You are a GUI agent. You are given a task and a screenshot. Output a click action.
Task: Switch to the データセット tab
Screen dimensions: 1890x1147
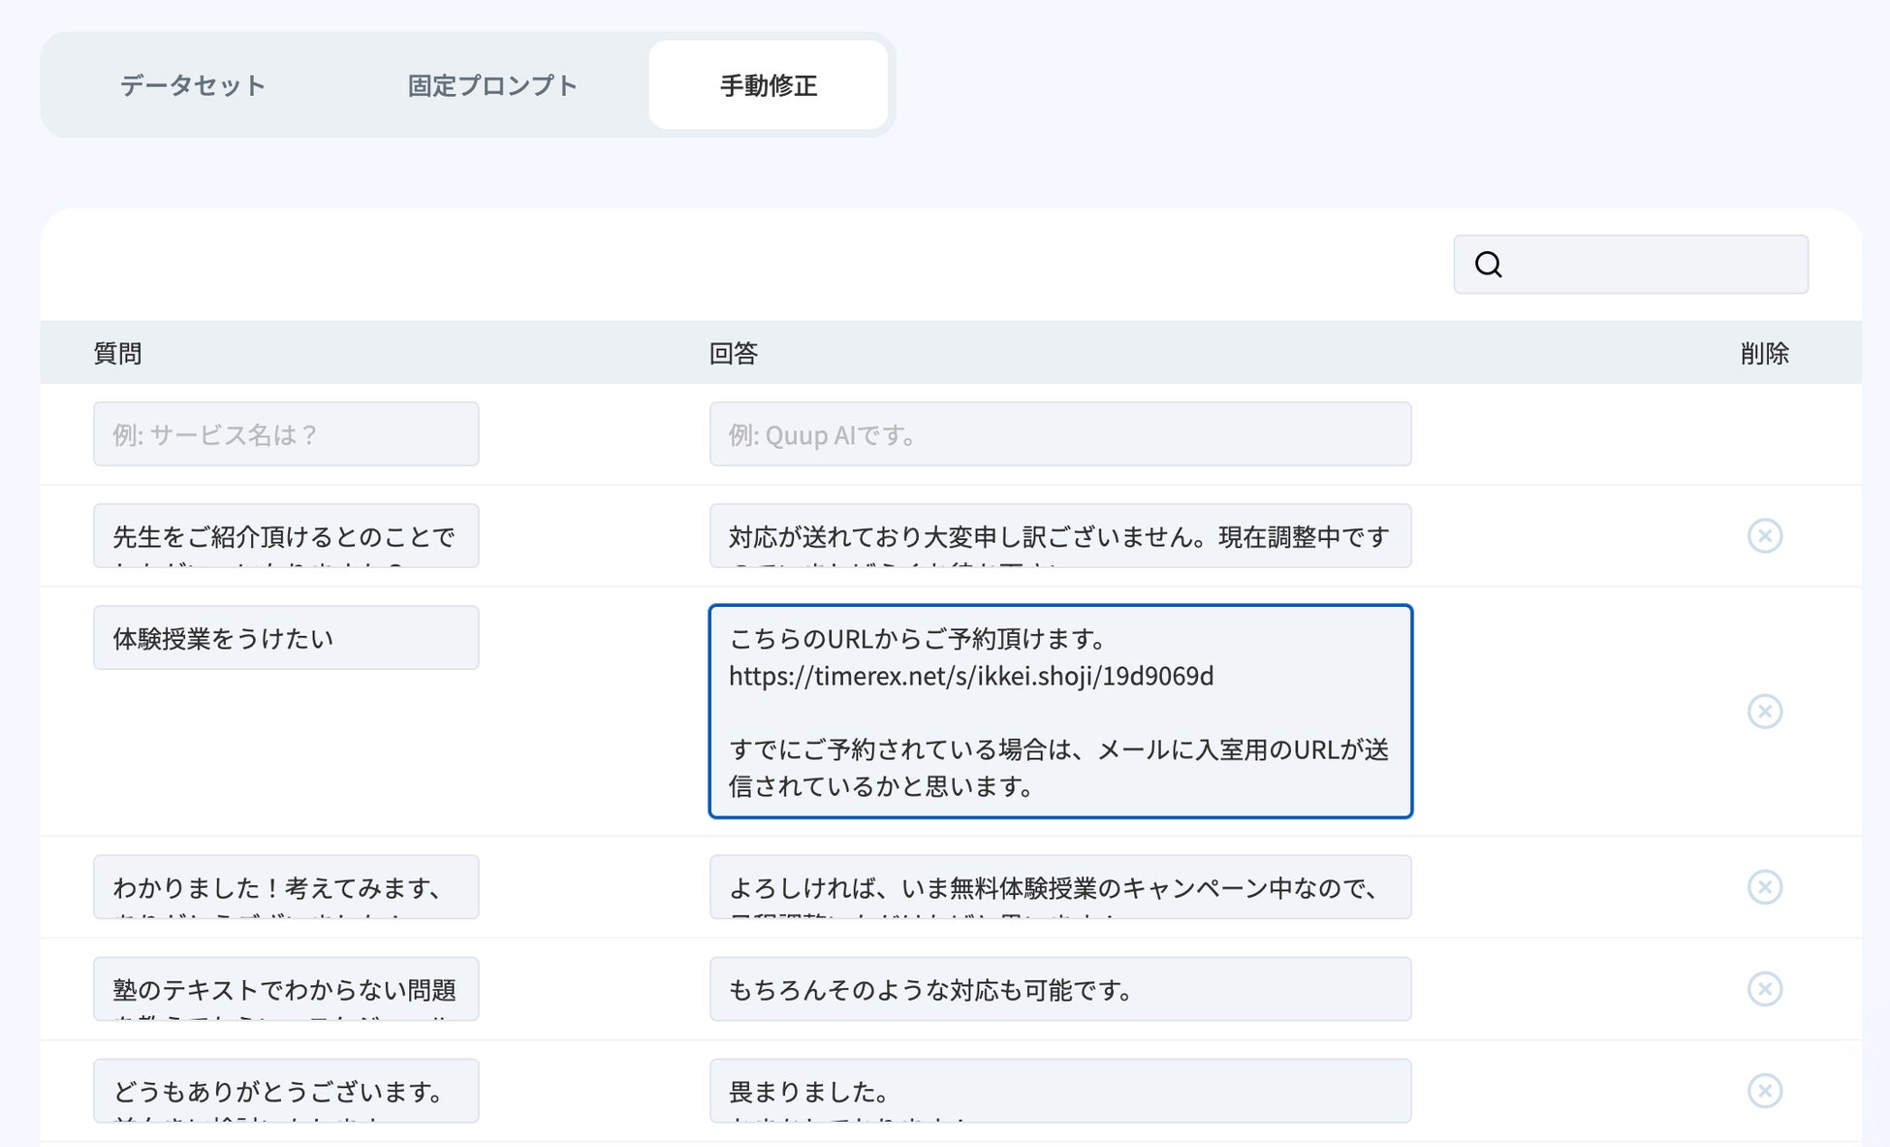point(192,85)
